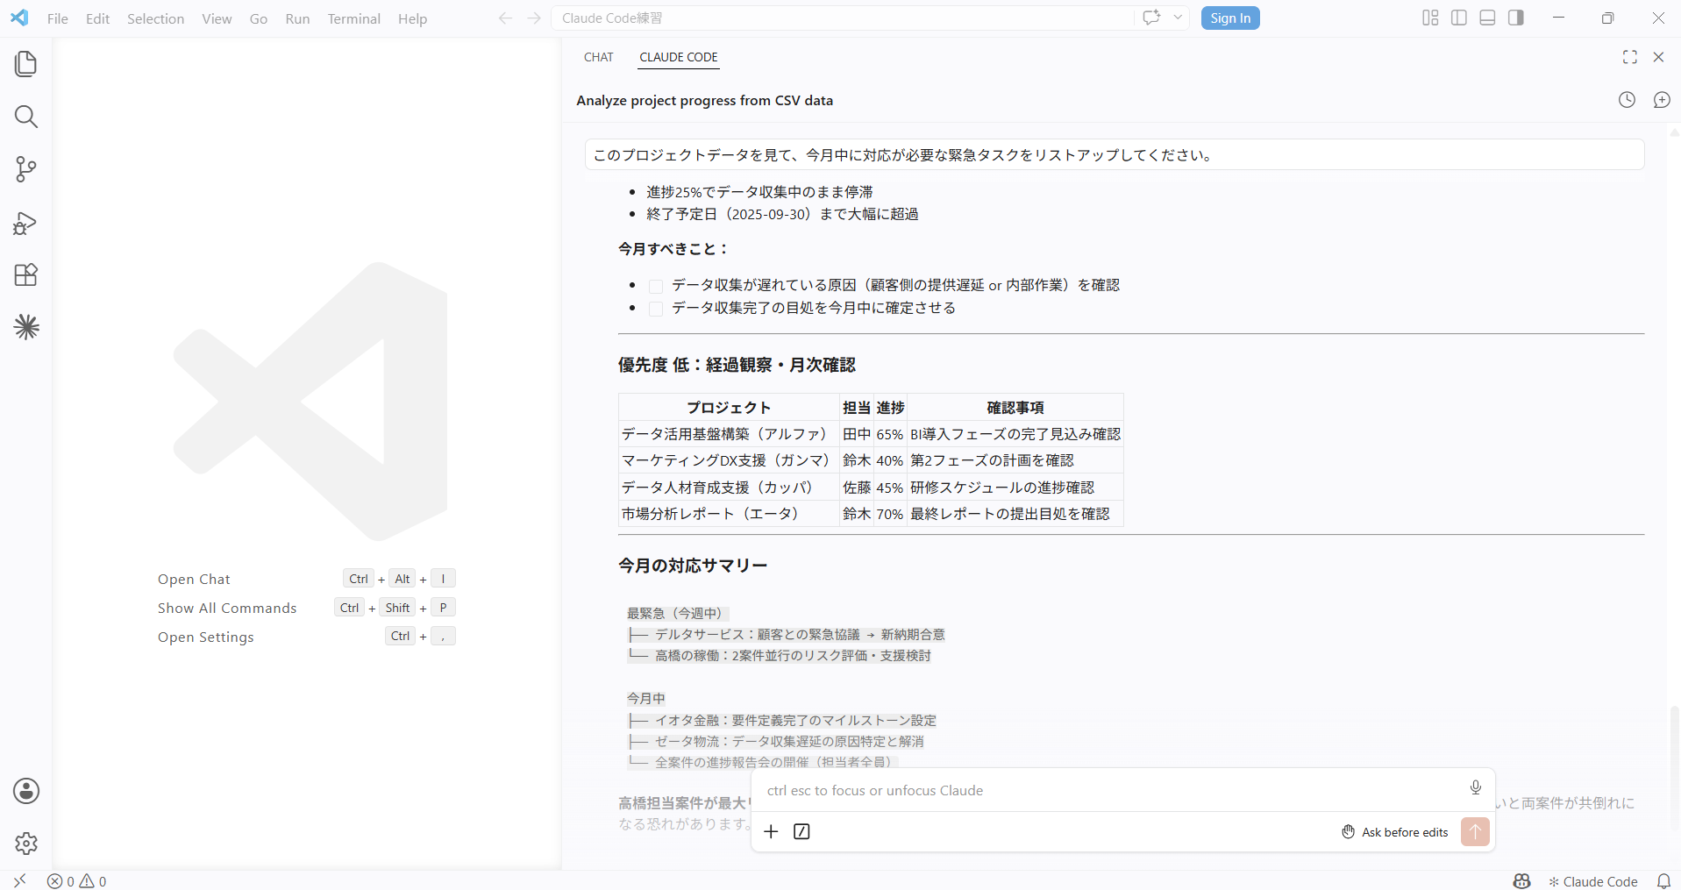Check the データ収集が遅れている原因 checkbox

point(655,286)
